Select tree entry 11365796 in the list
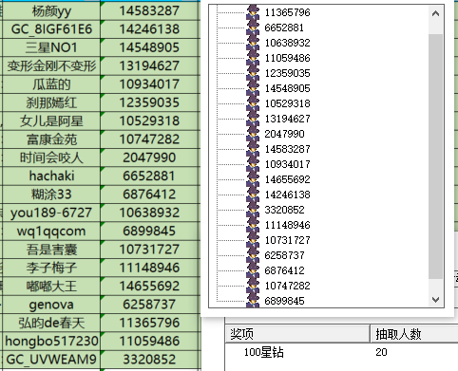Image resolution: width=458 pixels, height=371 pixels. 287,12
